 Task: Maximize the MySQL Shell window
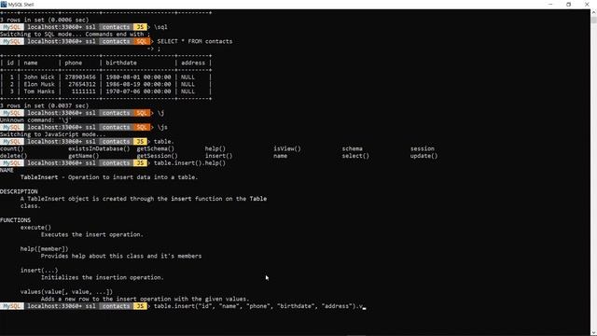568,4
